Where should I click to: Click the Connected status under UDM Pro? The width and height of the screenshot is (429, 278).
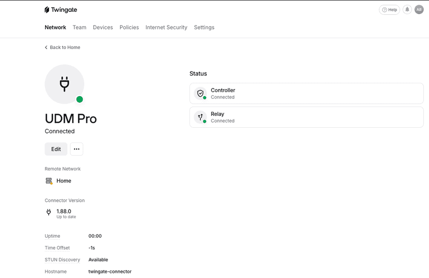60,131
